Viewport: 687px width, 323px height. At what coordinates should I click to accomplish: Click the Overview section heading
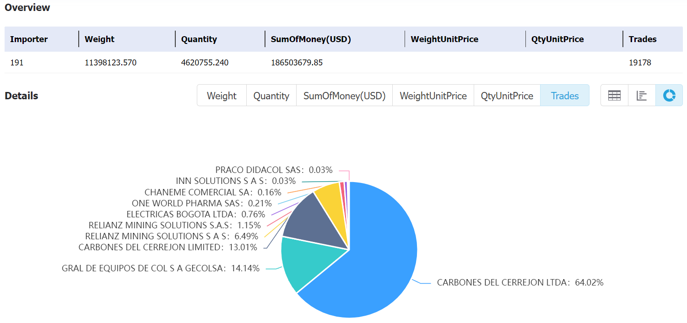point(27,8)
